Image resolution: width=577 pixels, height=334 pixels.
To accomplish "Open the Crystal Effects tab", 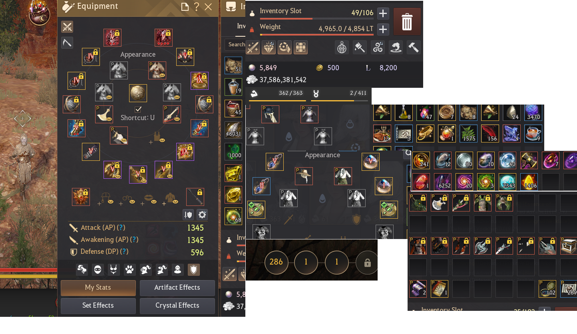I will (177, 306).
